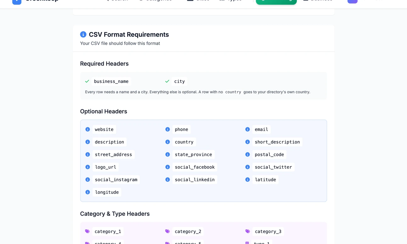Click the category_3 header chip
The width and height of the screenshot is (407, 244).
click(268, 231)
